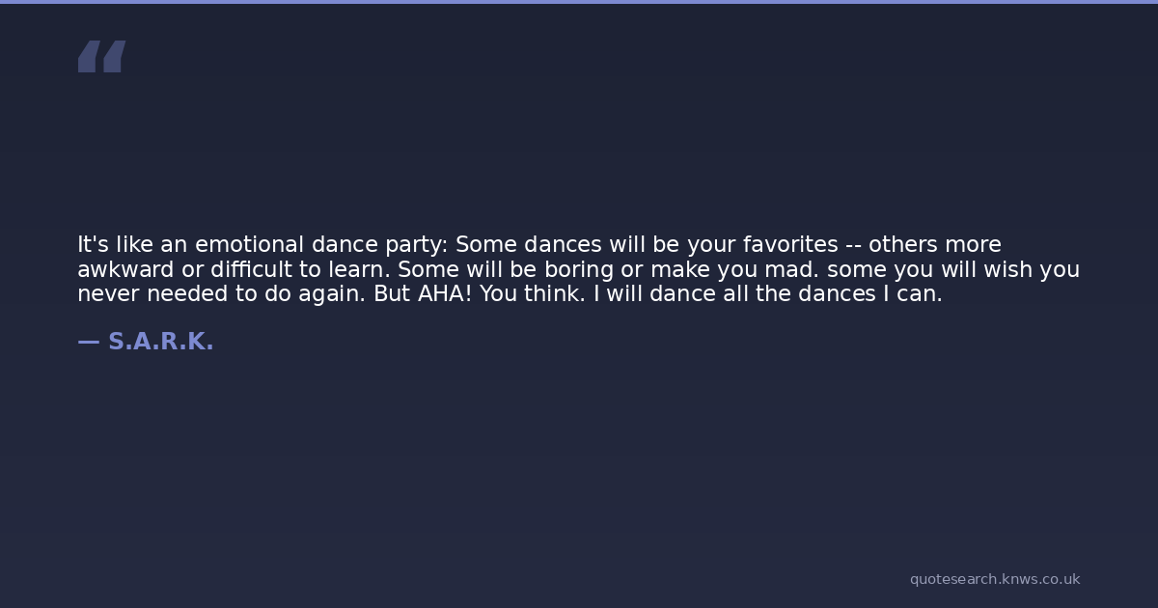This screenshot has height=608, width=1158.
Task: Click the em dash before S.A.R.K.
Action: (x=88, y=342)
